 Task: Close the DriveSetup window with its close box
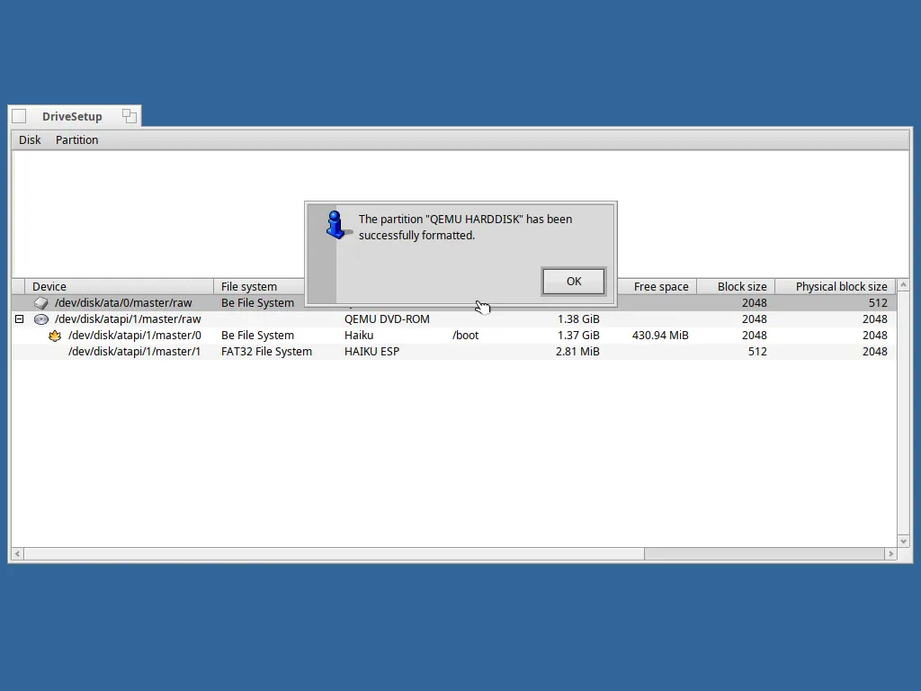(x=19, y=116)
